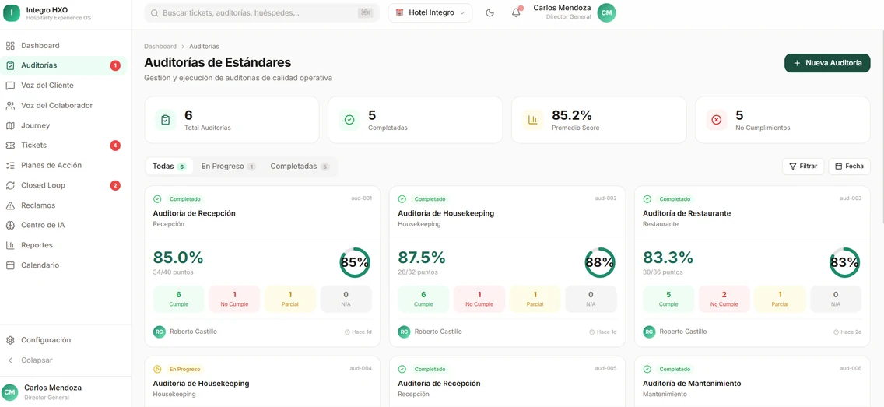Viewport: 884px width, 407px height.
Task: Click the 85% progress ring
Action: click(x=355, y=263)
